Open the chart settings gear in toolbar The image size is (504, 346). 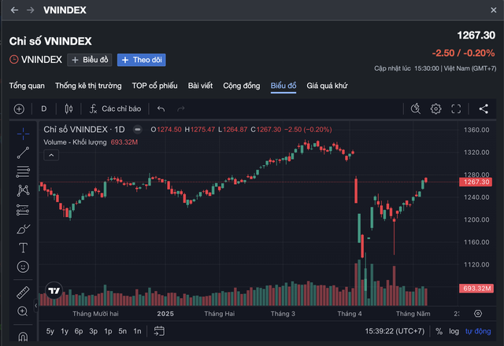435,109
